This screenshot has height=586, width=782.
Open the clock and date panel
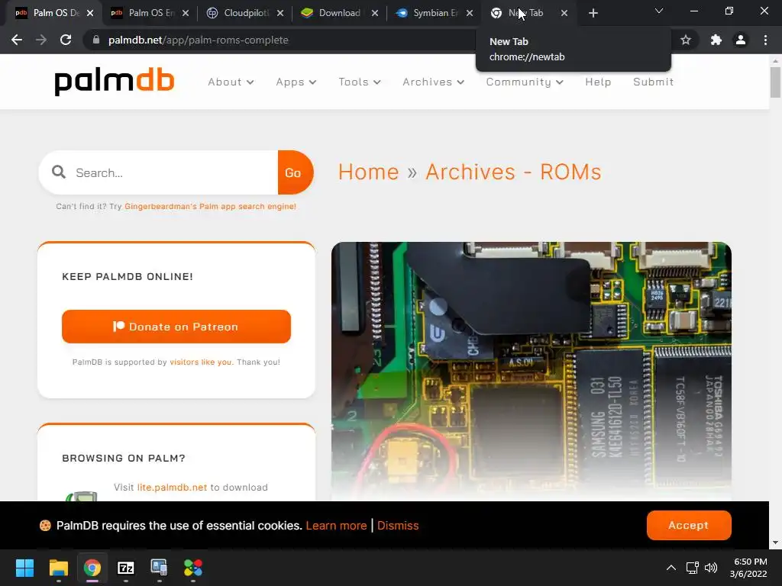(748, 568)
